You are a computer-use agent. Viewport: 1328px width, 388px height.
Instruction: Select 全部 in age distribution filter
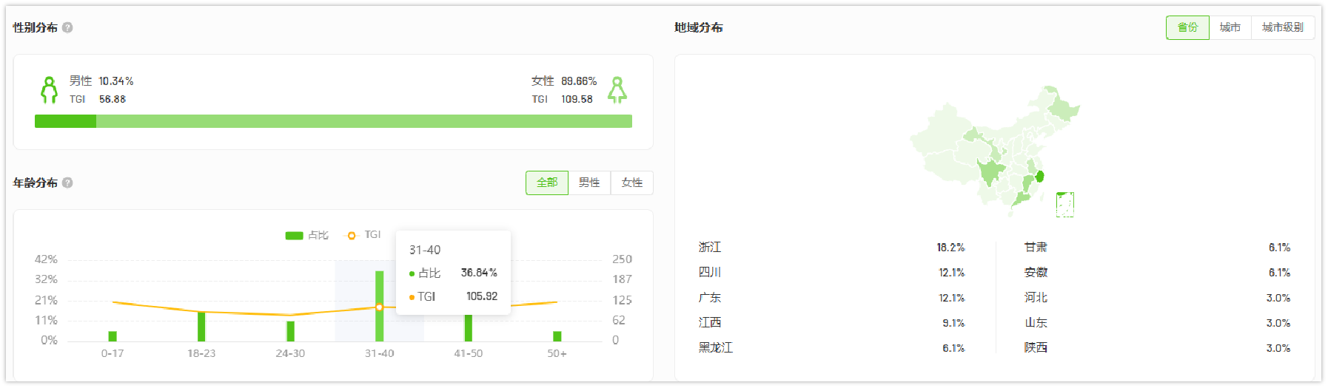[x=547, y=183]
